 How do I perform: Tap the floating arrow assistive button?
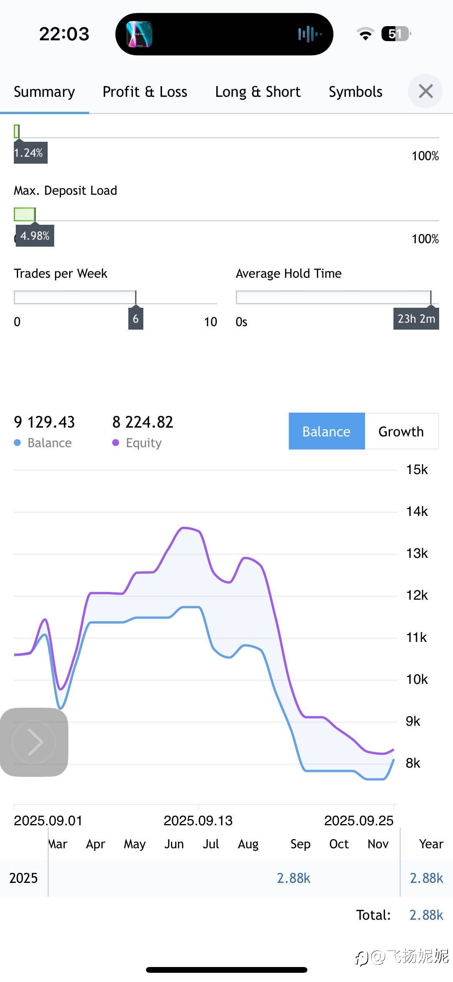tap(34, 742)
